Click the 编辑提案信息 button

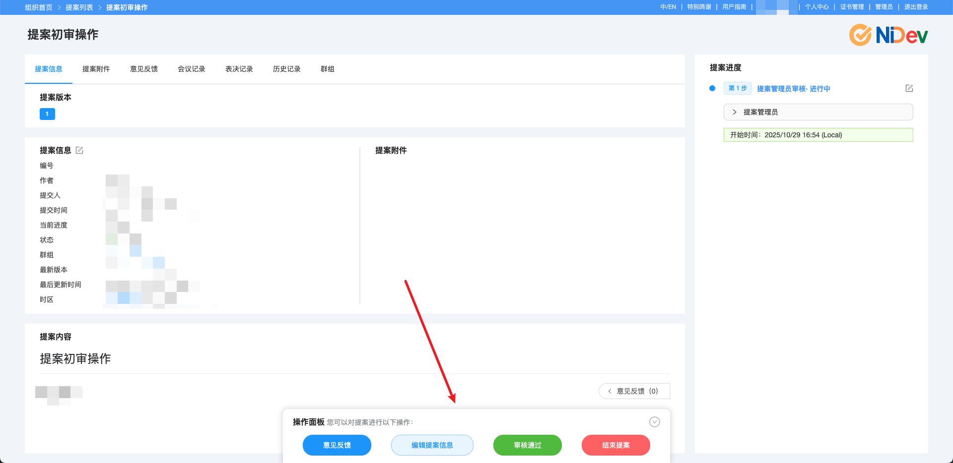432,445
